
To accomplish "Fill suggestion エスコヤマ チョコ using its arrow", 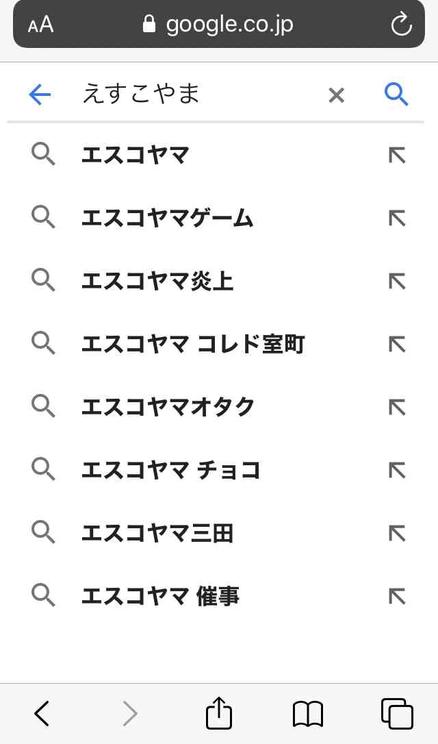I will (396, 470).
